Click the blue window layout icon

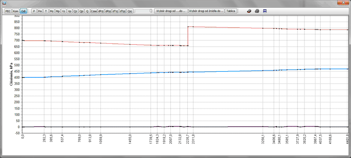265,11
